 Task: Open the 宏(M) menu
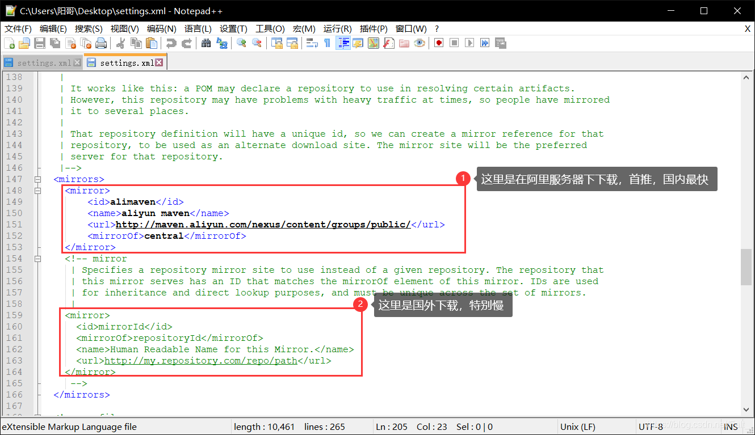tap(304, 29)
